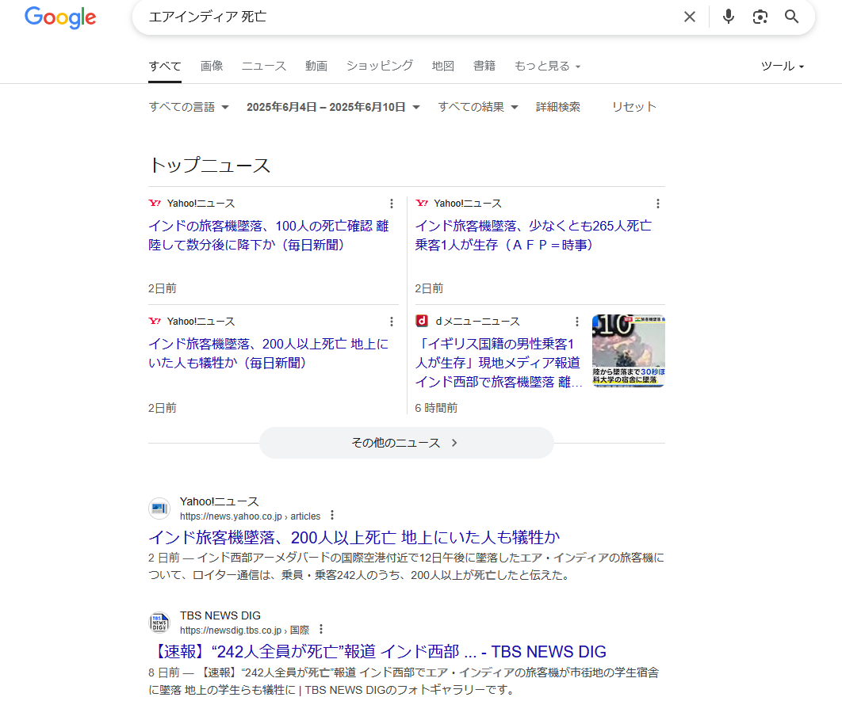Open search result インド旅客機墜落、200人以上死亡 地上にいた人も犠牲か

[x=354, y=537]
